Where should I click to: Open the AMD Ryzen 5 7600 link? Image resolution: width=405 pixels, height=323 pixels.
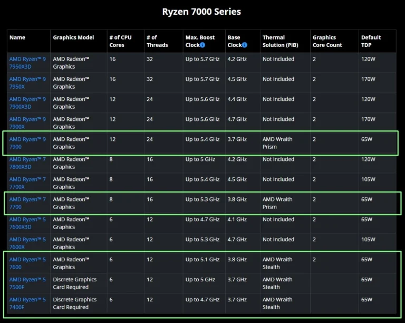[27, 263]
